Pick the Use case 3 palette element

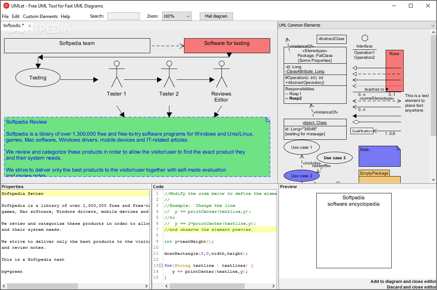tap(334, 158)
